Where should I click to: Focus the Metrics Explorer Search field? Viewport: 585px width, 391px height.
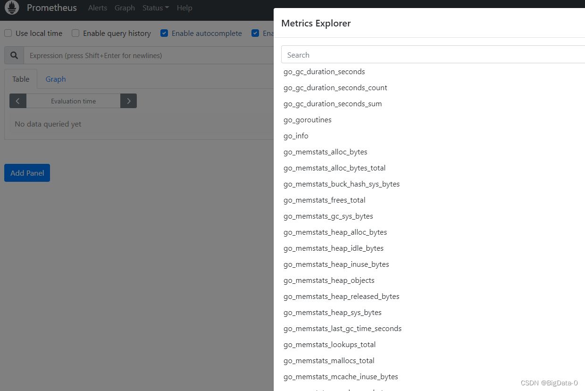coord(433,55)
